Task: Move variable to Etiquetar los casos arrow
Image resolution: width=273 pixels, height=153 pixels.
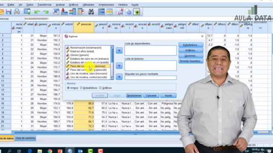Action: coord(119,76)
